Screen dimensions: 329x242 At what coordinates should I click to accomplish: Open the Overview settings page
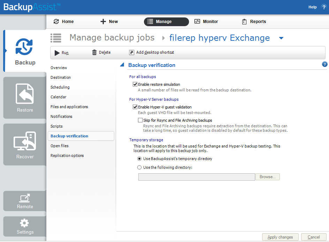pyautogui.click(x=59, y=68)
